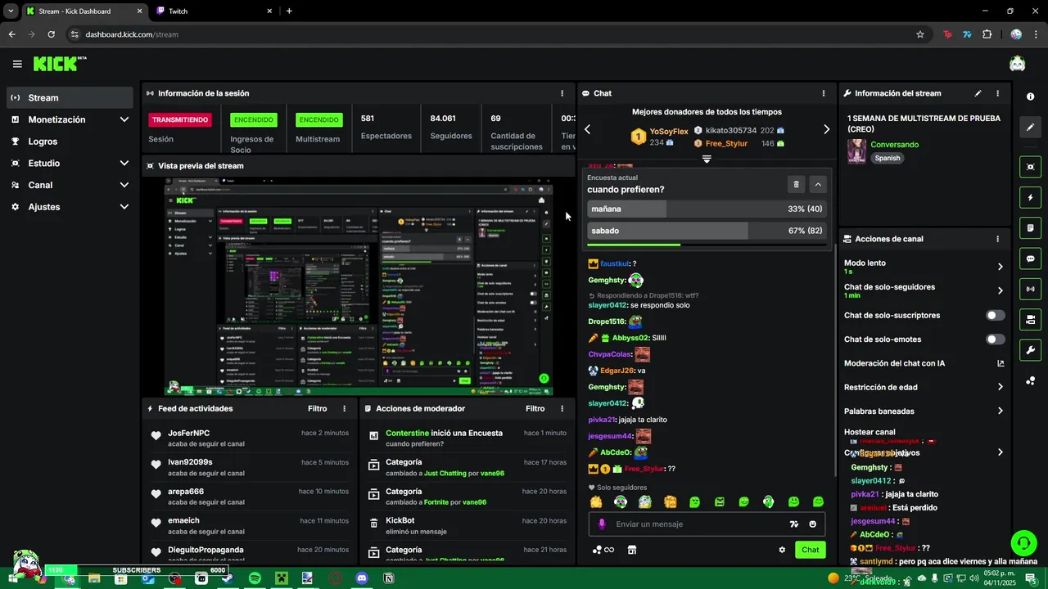Screen dimensions: 1048x589
Task: Click the screen capture toolbar icon
Action: [x=1030, y=167]
